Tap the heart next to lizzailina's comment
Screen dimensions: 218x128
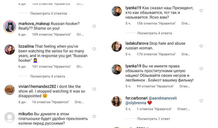(94, 49)
